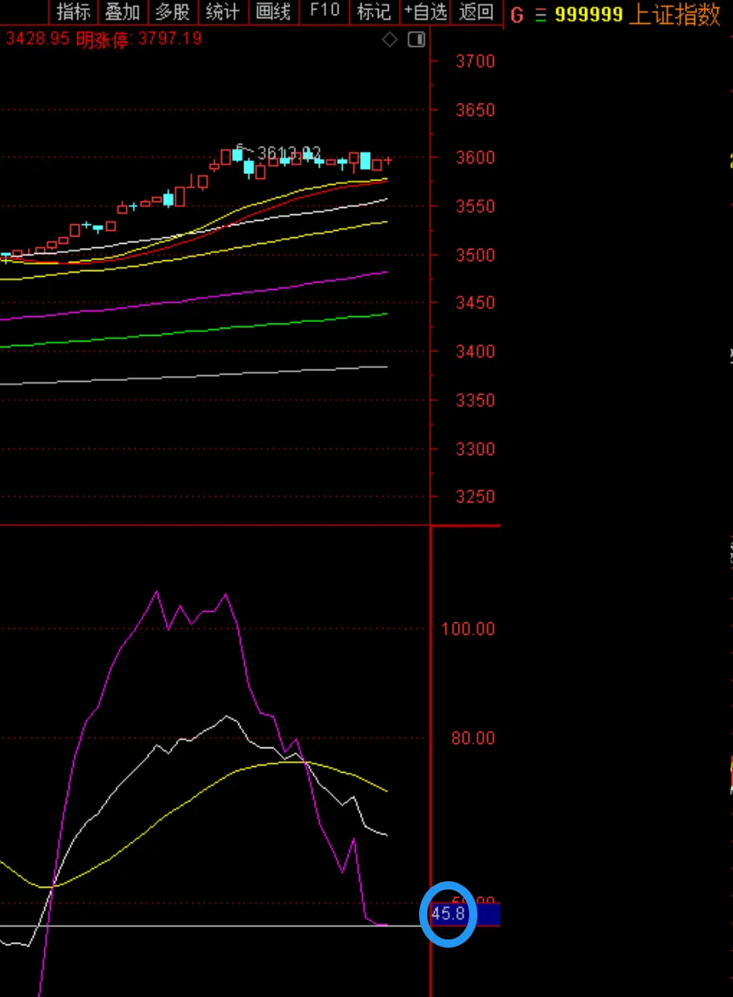The height and width of the screenshot is (997, 733).
Task: Add stock via +自选 button
Action: (426, 11)
